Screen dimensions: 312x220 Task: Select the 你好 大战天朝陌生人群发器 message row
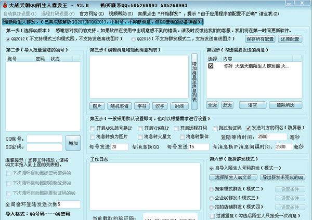(x=254, y=66)
